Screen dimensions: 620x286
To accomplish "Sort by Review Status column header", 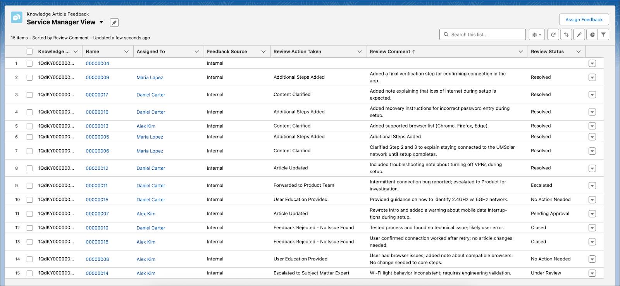I will 547,52.
